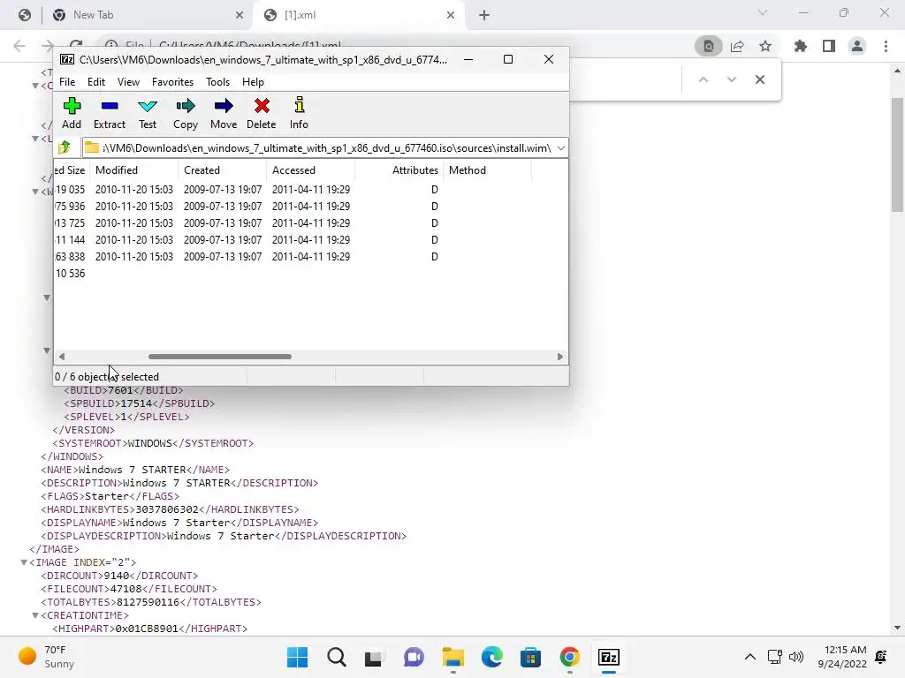Image resolution: width=905 pixels, height=678 pixels.
Task: Select the Copy toolbar icon
Action: (x=186, y=113)
